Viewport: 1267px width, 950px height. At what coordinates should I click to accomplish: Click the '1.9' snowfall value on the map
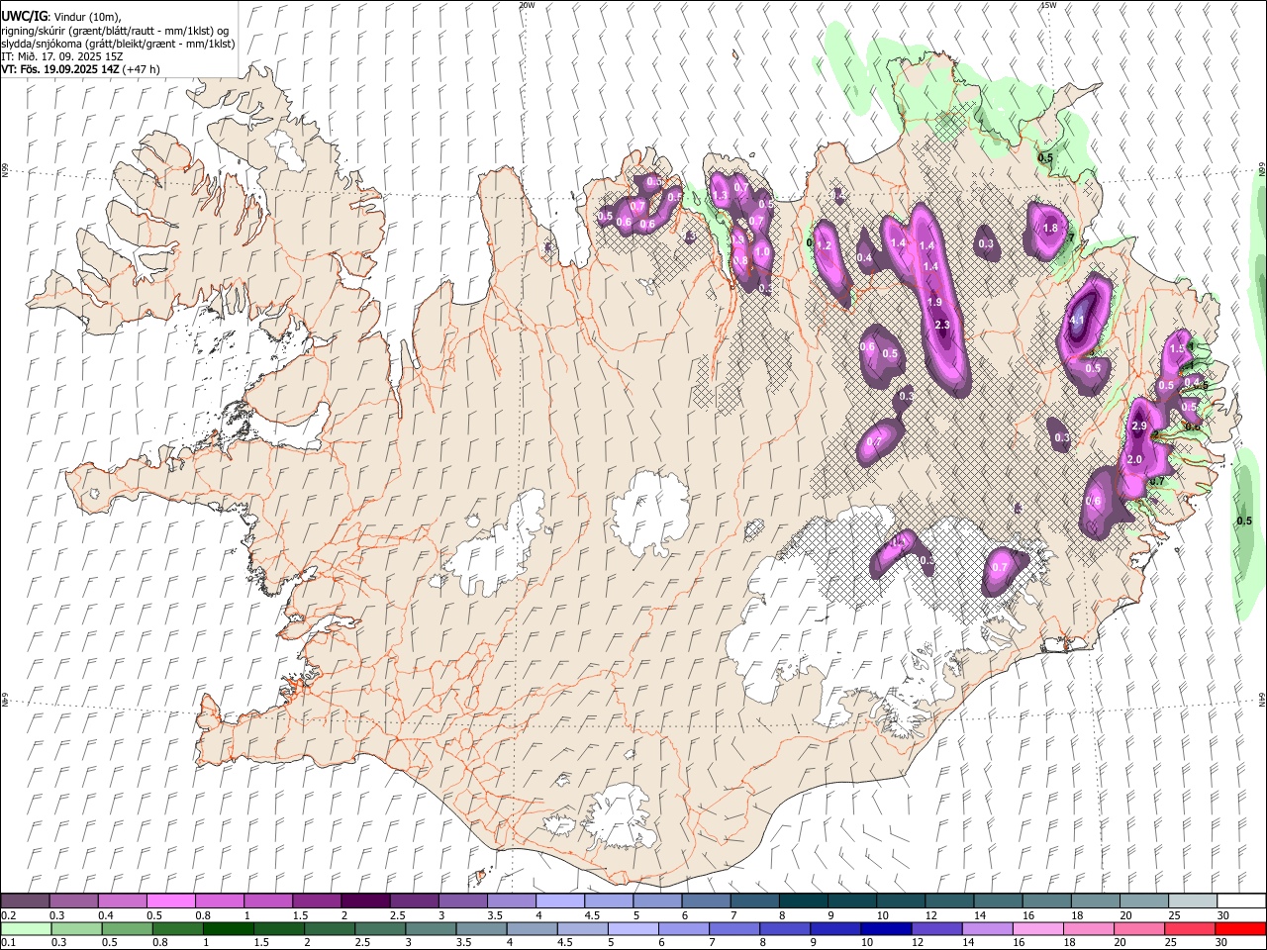pos(934,303)
